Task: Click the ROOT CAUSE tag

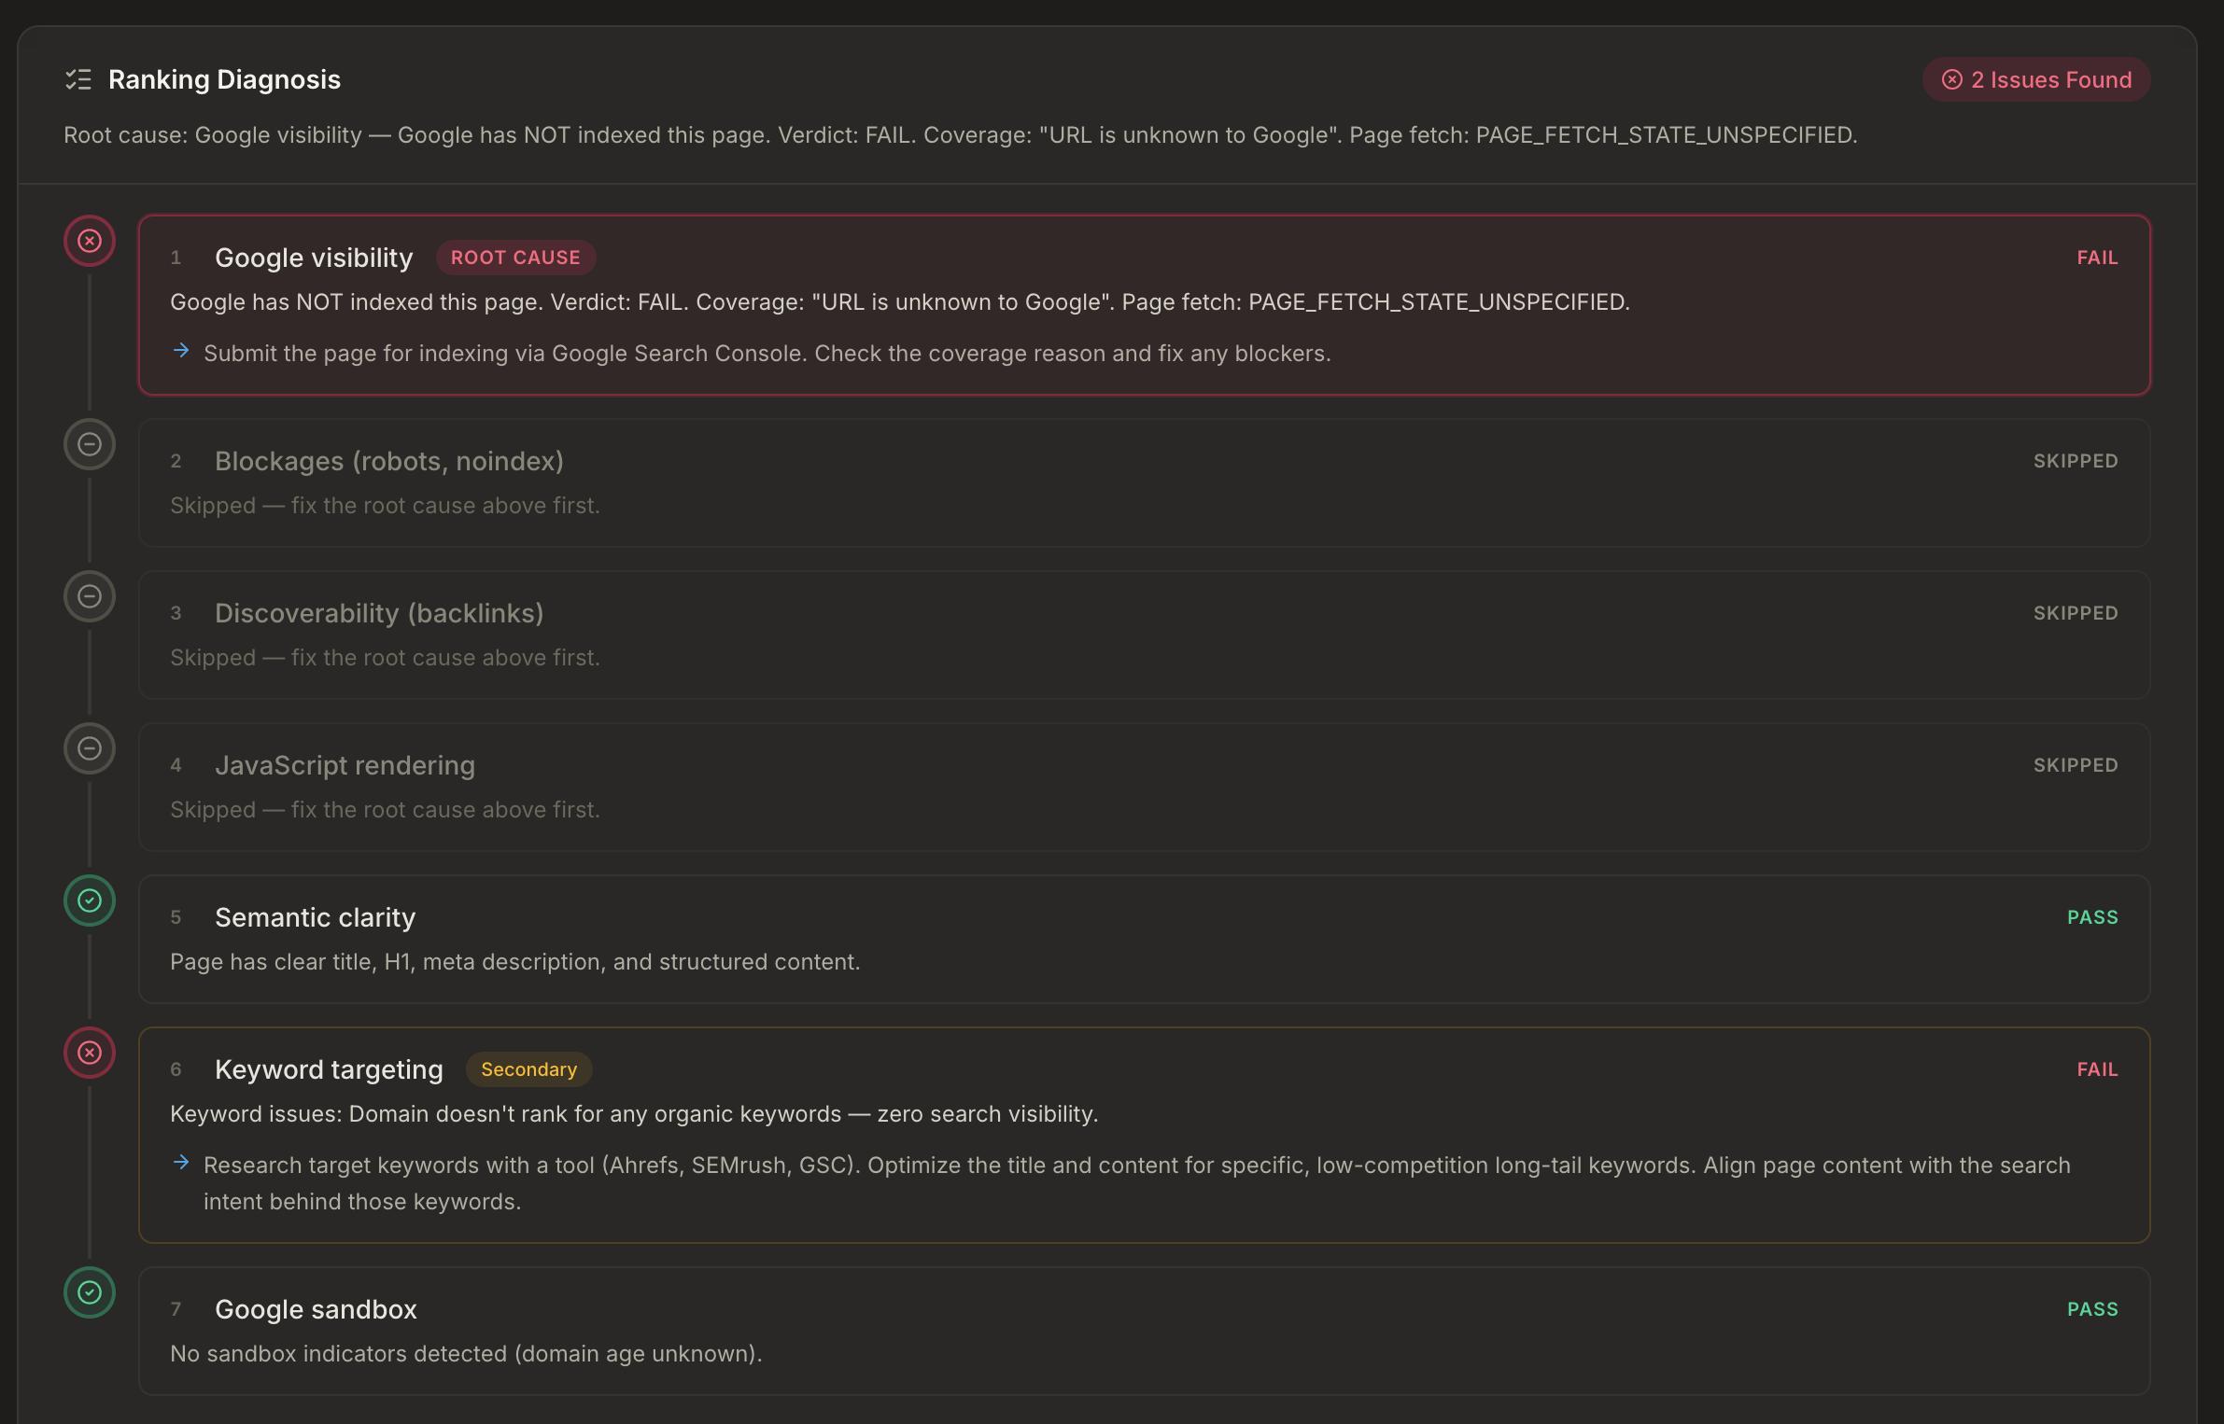Action: (x=515, y=258)
